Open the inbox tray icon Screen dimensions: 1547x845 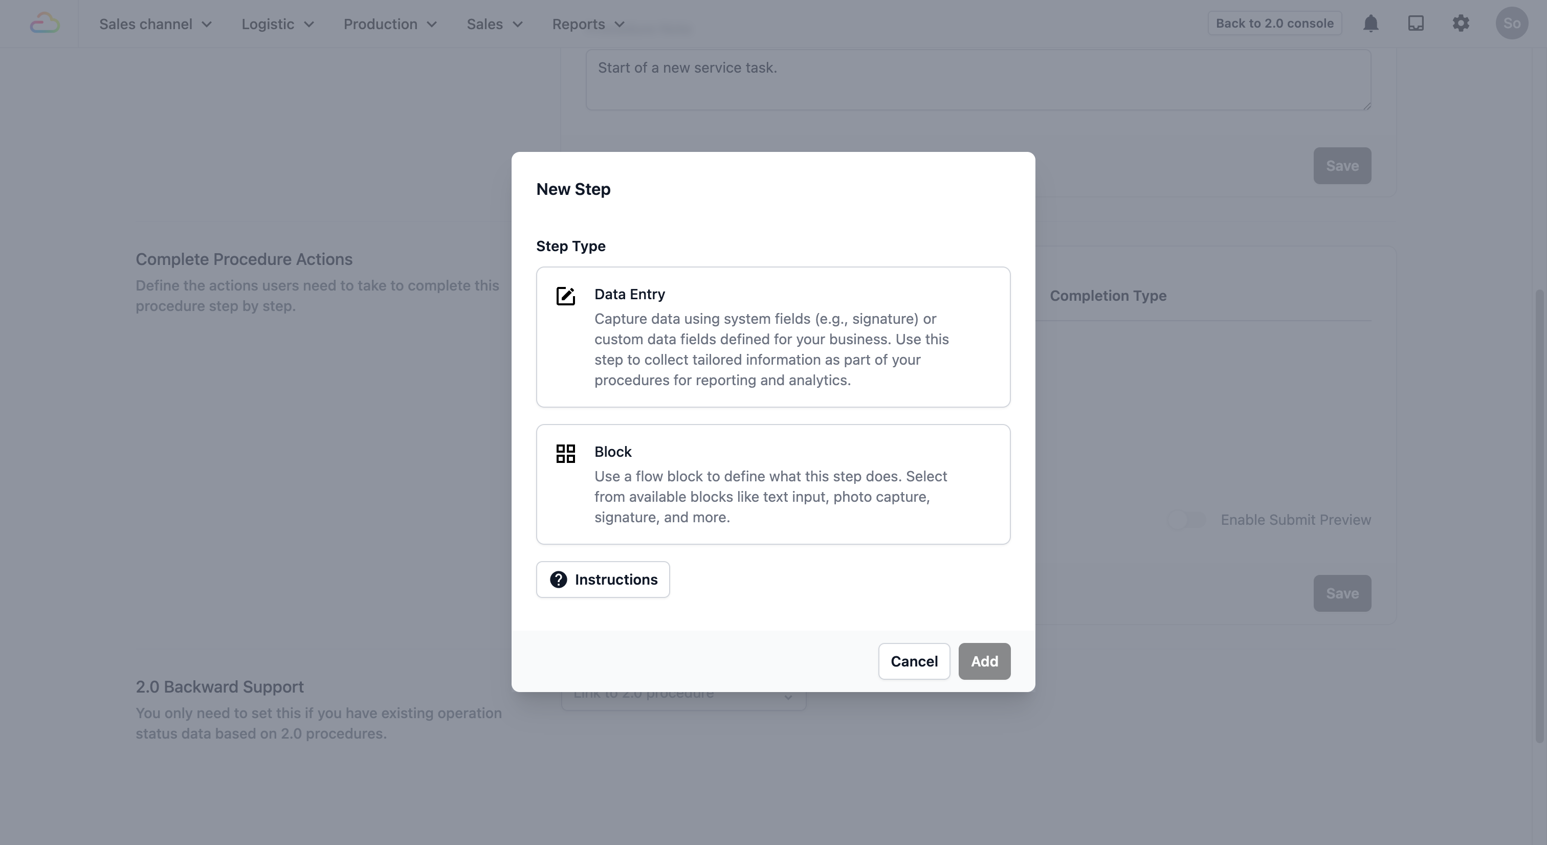[1416, 24]
